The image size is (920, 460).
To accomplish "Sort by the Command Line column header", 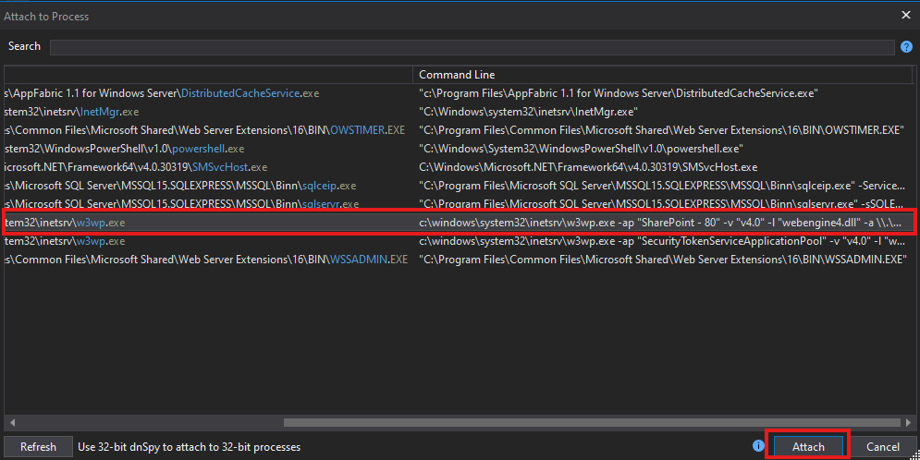I will pos(662,75).
